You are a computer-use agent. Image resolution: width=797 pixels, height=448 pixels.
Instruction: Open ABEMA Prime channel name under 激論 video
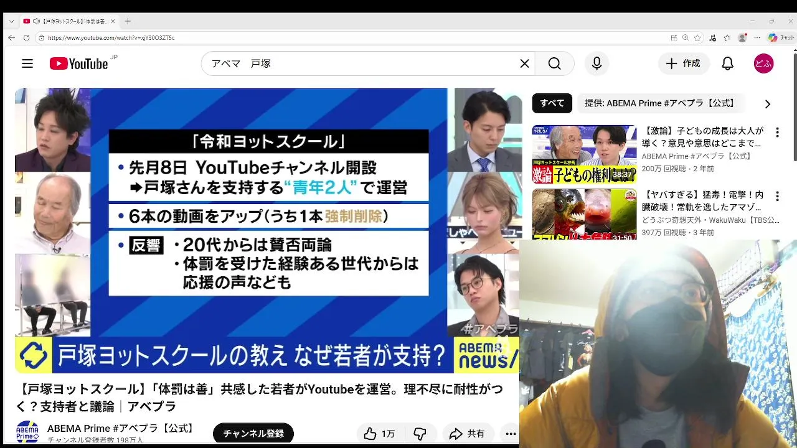tap(697, 156)
